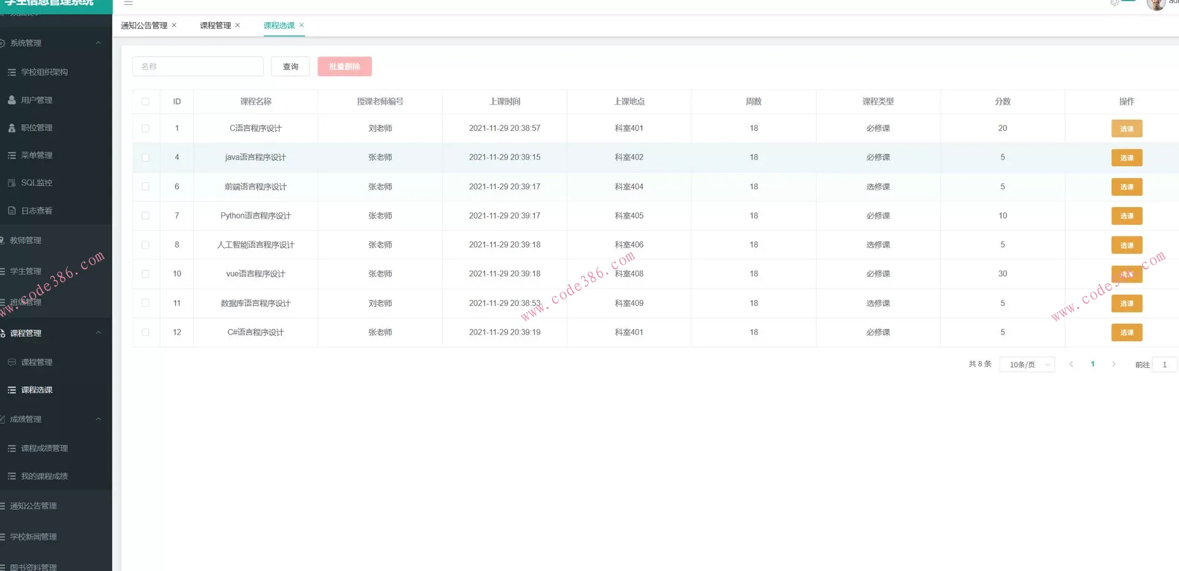Image resolution: width=1179 pixels, height=571 pixels.
Task: Click the 科室408 cell
Action: [629, 274]
